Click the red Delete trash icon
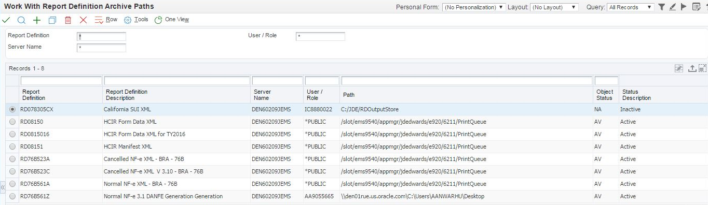The width and height of the screenshot is (708, 205). [x=68, y=20]
